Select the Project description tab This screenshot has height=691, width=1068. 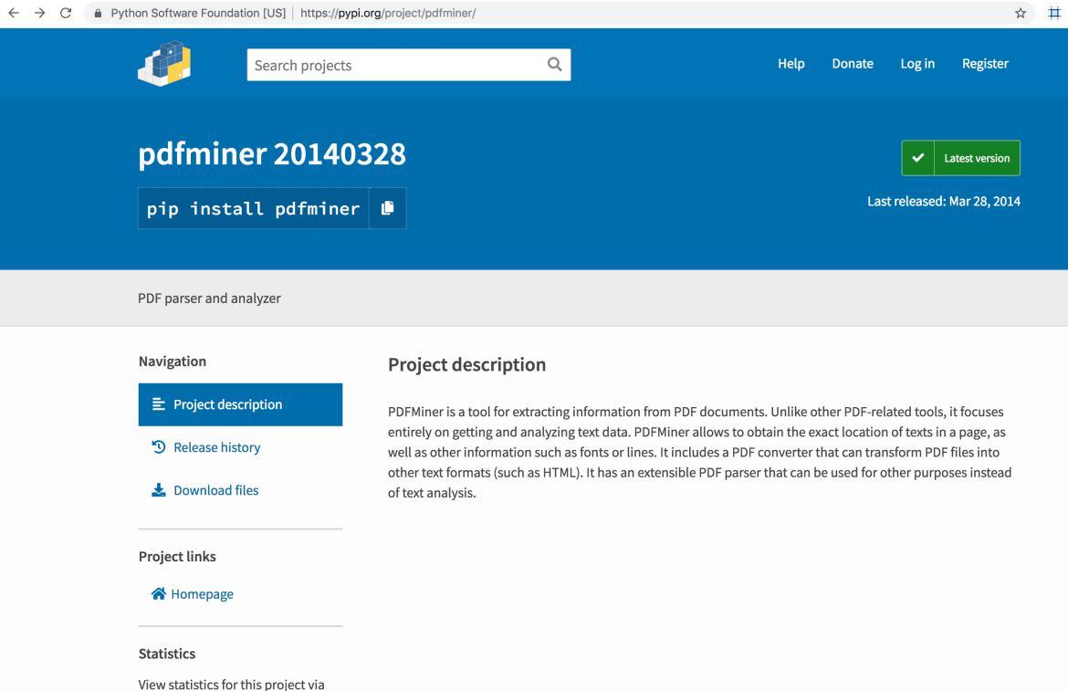tap(240, 404)
